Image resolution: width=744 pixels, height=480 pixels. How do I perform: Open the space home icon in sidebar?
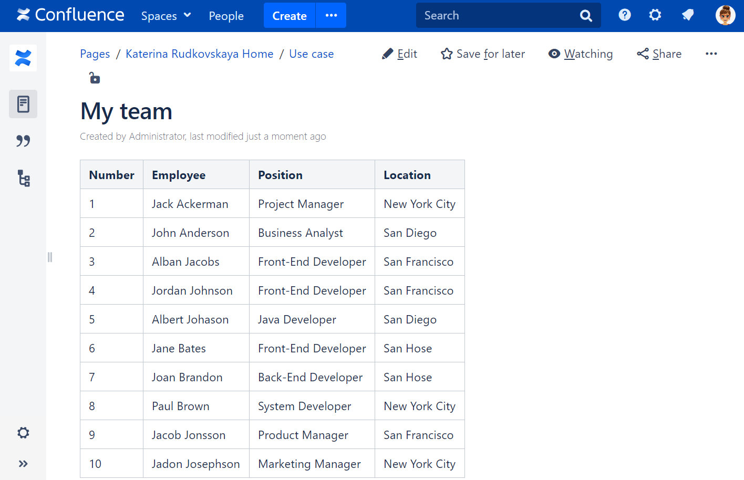click(23, 58)
